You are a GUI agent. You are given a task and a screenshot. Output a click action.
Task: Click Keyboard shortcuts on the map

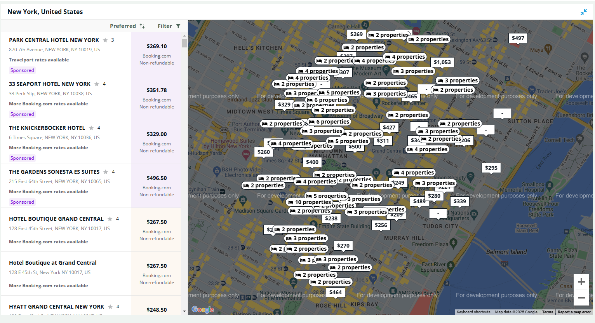473,312
